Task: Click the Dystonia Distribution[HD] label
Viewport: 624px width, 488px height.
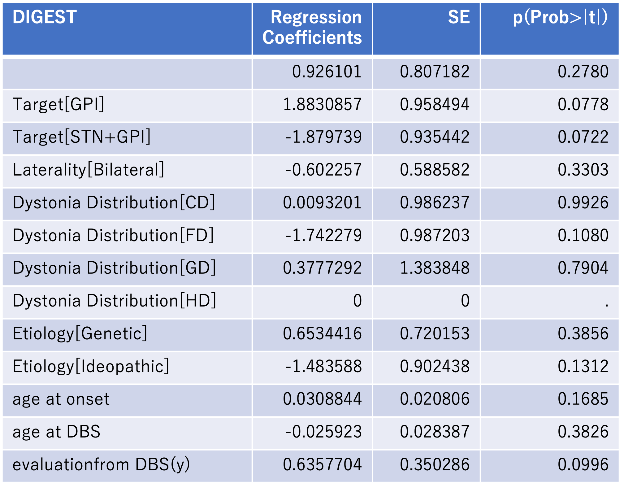Action: click(x=114, y=301)
